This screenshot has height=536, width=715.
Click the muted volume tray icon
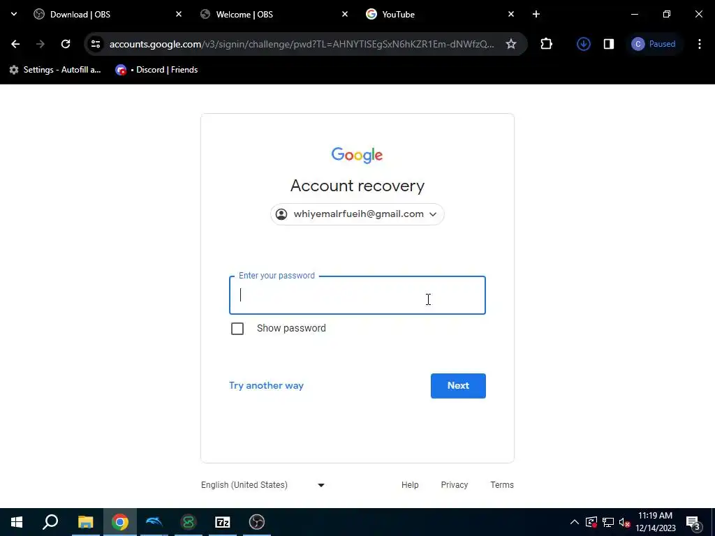[x=624, y=522]
